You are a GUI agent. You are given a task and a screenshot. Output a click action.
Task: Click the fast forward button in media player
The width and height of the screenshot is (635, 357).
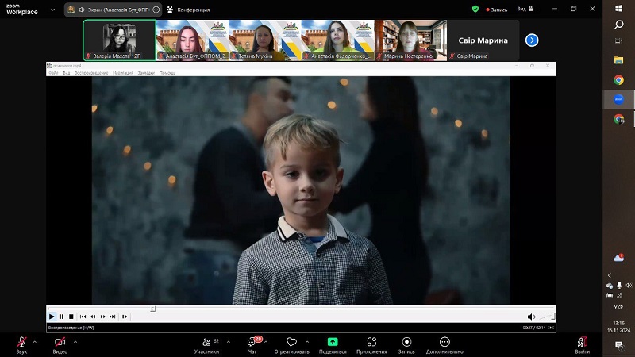[103, 317]
